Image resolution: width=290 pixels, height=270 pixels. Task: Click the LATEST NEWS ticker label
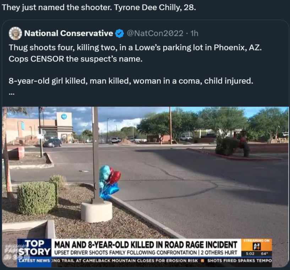34,261
